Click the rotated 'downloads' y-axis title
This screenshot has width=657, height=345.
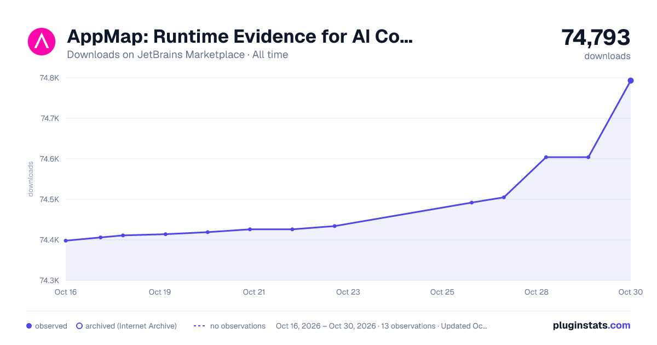click(31, 179)
